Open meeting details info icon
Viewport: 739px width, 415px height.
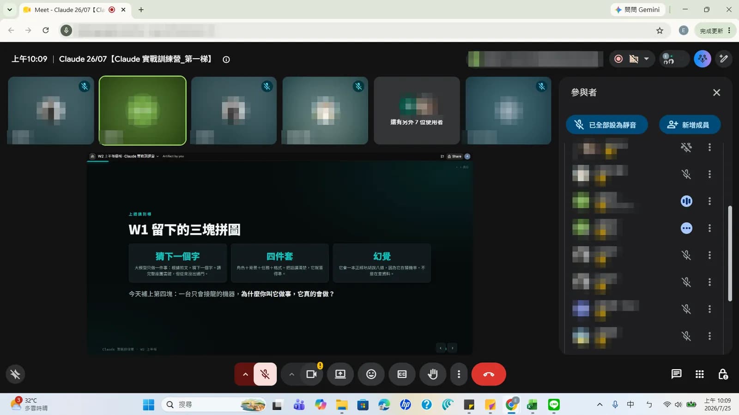[226, 60]
